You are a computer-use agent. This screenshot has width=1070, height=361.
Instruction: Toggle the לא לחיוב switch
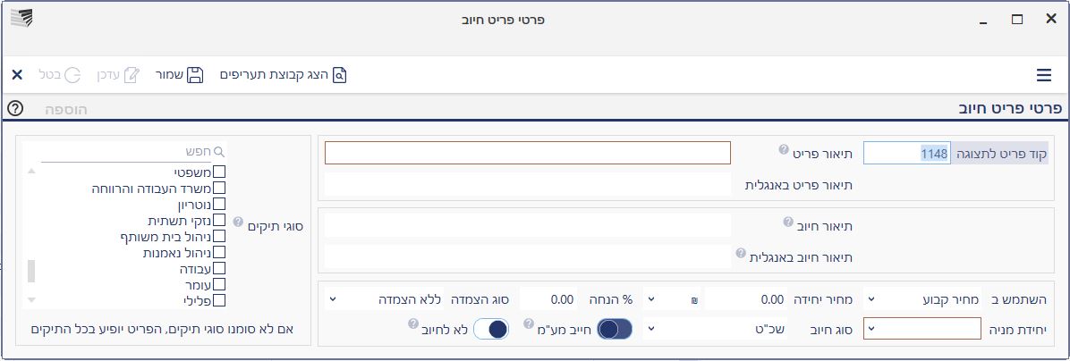[x=491, y=329]
